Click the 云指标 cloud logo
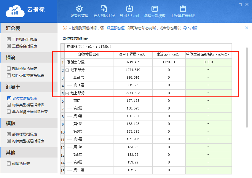This screenshot has height=178, width=252. [15, 11]
